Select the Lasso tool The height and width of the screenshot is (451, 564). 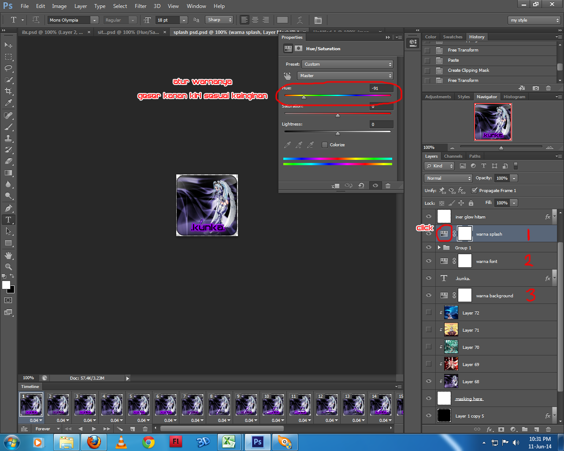click(8, 68)
